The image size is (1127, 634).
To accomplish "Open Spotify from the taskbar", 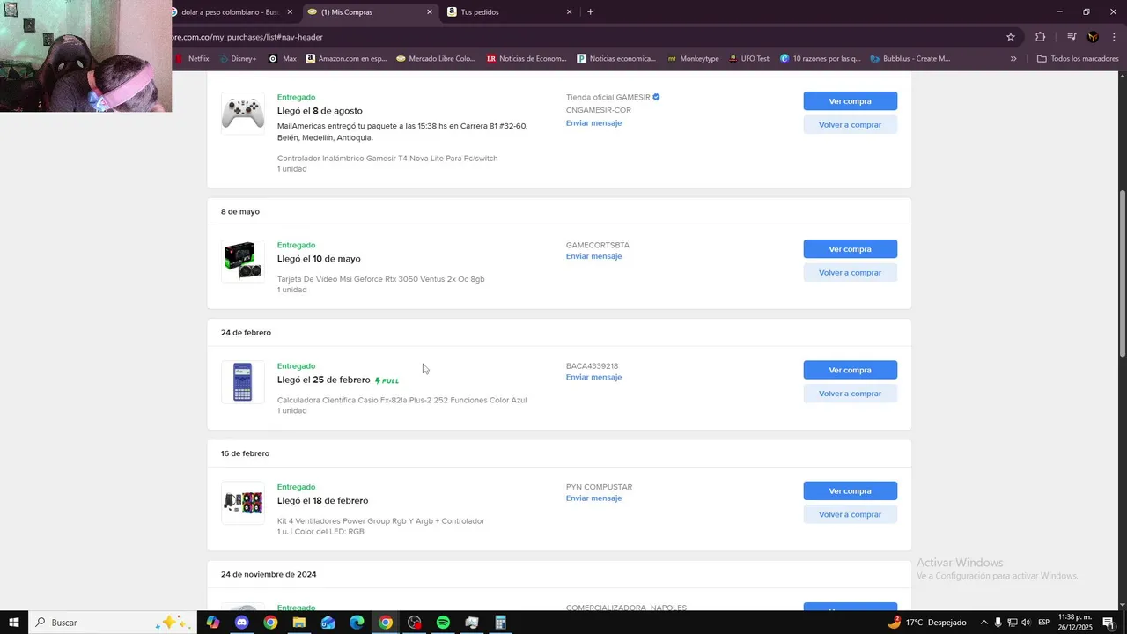I will tap(443, 623).
